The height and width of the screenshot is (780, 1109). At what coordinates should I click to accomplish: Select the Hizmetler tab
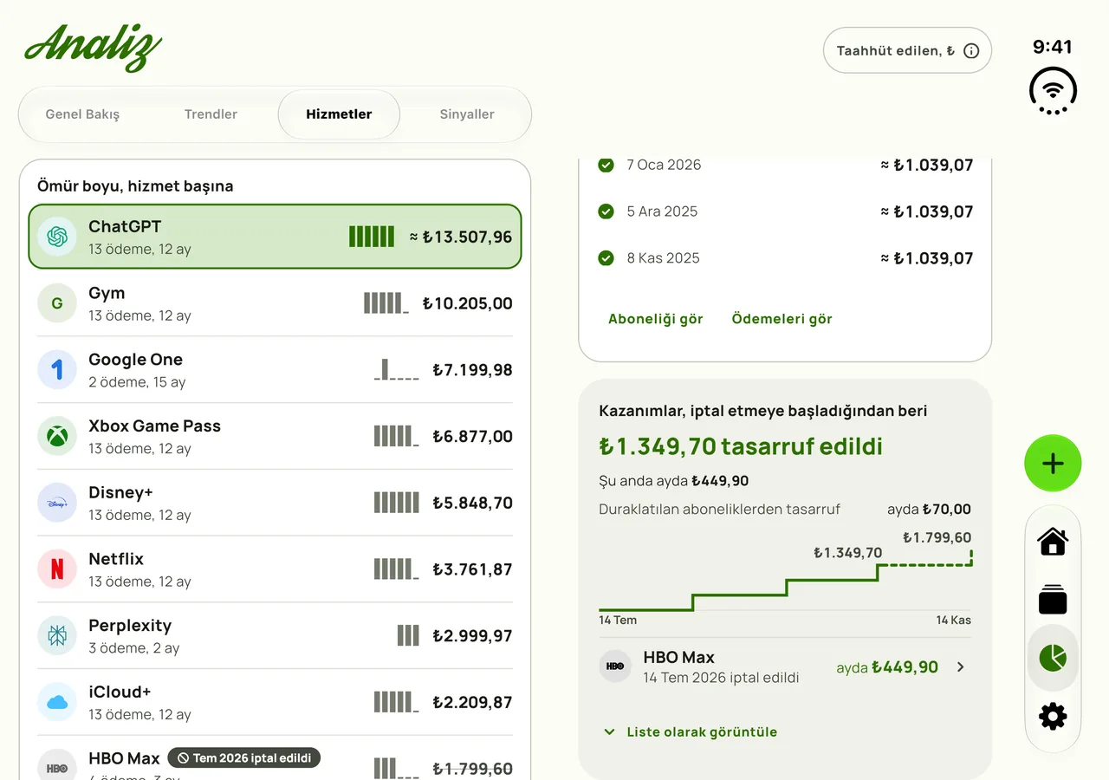pos(339,114)
